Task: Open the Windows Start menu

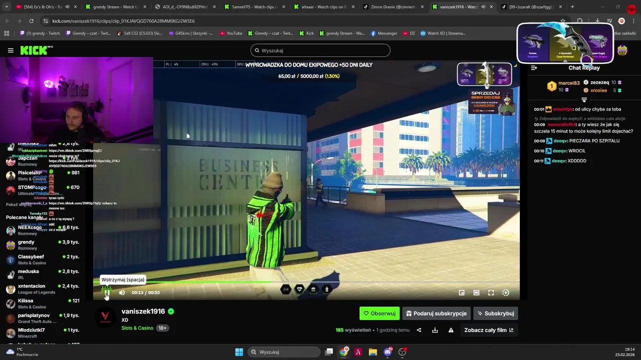Action: pos(239,352)
